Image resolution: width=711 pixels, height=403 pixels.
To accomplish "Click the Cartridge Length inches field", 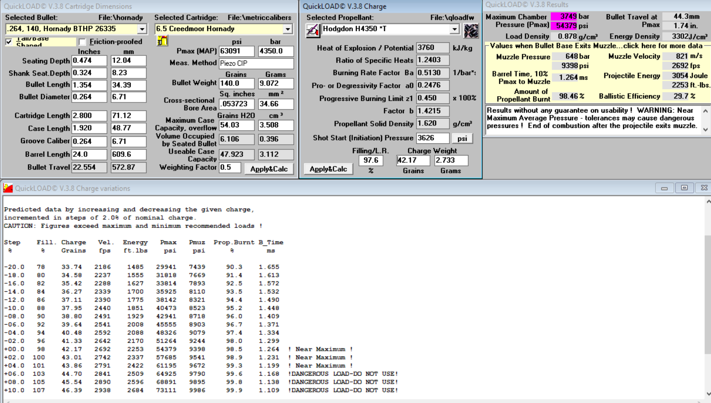I will pos(89,116).
